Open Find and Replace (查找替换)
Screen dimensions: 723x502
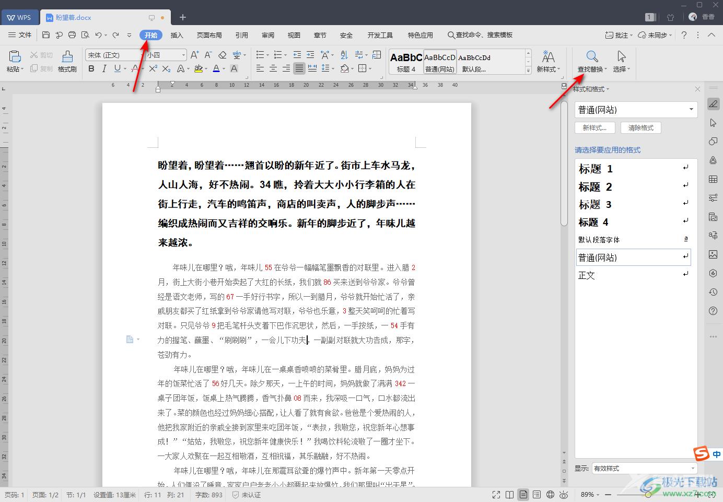point(592,61)
